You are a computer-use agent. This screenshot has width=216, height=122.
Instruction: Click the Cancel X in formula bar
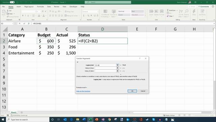tap(20, 23)
